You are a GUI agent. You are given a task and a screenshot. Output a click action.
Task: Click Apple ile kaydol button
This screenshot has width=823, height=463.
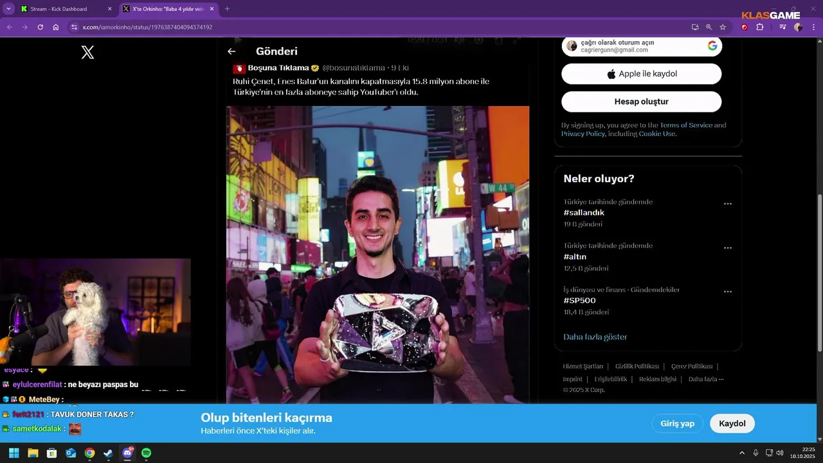(642, 74)
